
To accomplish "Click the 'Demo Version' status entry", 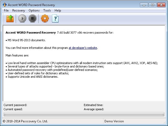I will click(114, 121).
